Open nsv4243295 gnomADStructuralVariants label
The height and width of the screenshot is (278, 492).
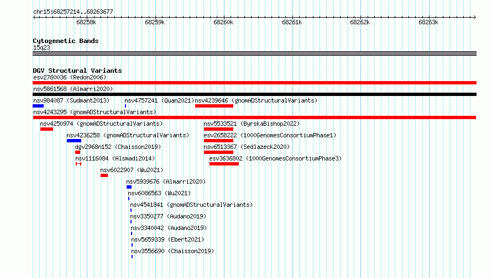95,112
